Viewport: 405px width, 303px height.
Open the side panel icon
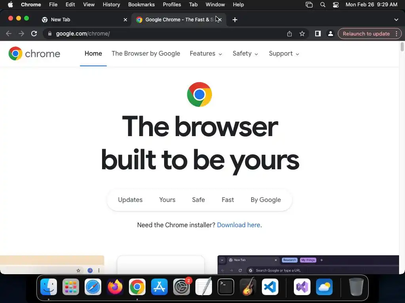pos(318,34)
